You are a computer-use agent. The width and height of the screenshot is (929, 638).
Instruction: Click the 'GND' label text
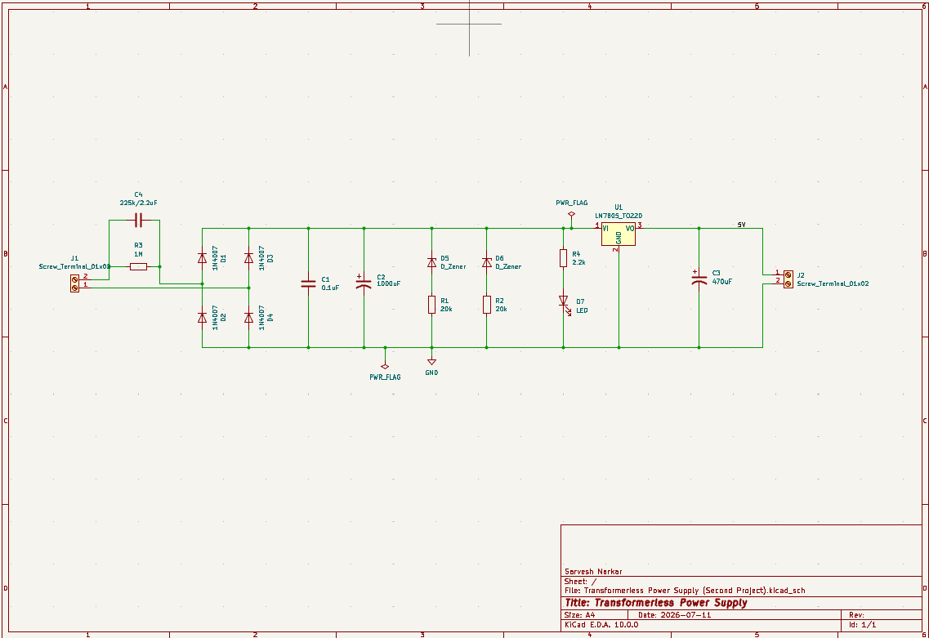(432, 373)
